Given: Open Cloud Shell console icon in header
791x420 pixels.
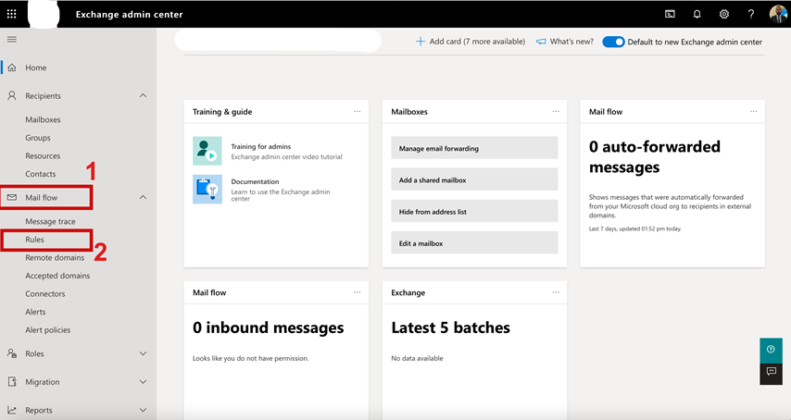Looking at the screenshot, I should [x=670, y=14].
